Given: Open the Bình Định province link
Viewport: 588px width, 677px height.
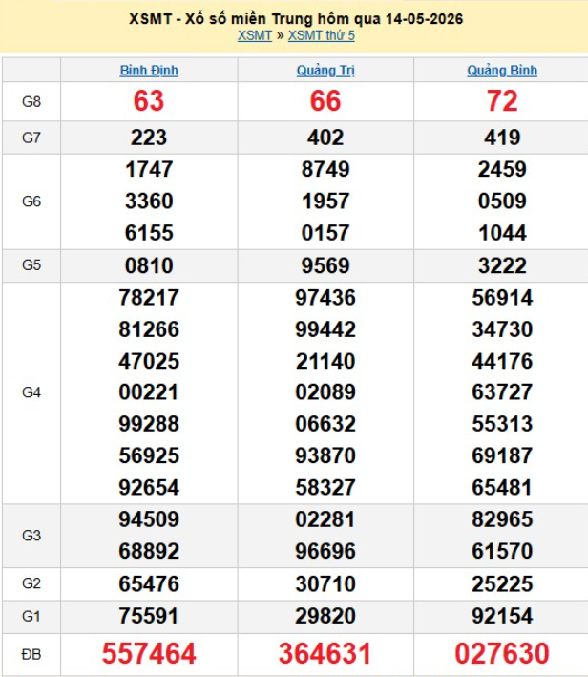Looking at the screenshot, I should coord(149,71).
